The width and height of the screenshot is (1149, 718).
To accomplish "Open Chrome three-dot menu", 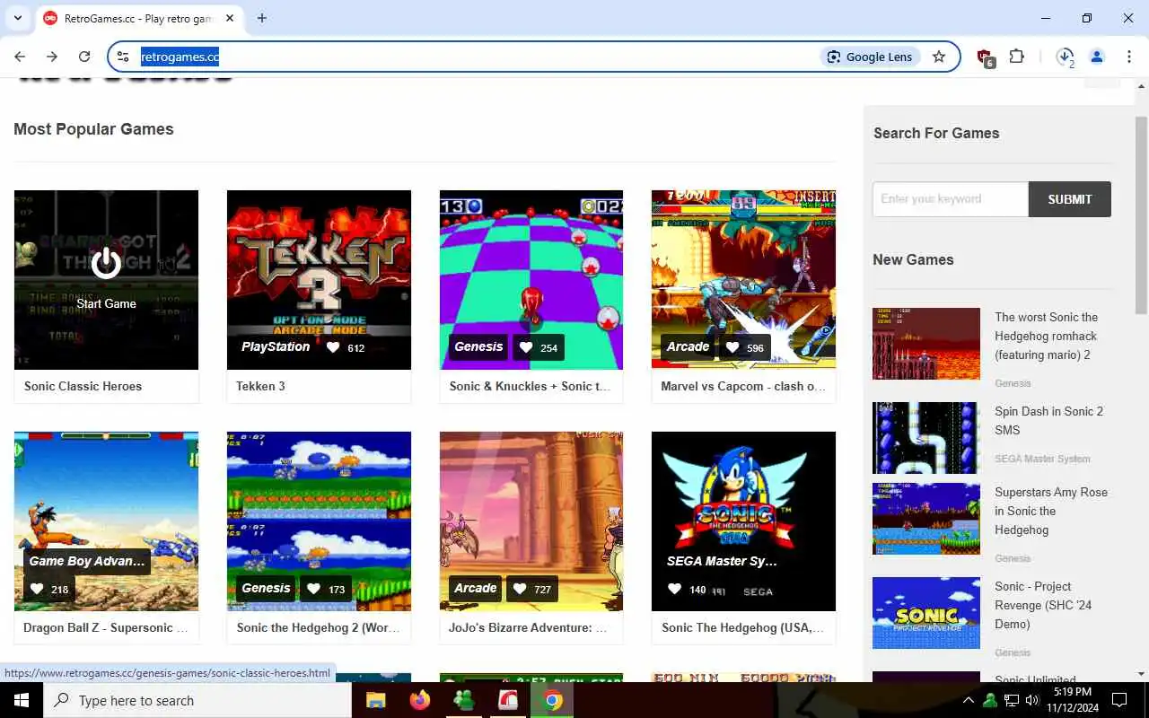I will tap(1129, 57).
